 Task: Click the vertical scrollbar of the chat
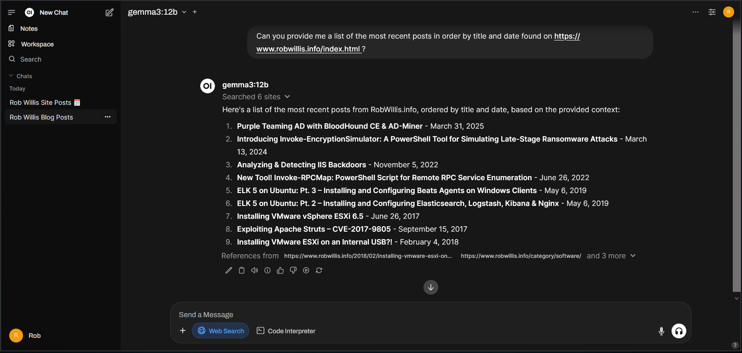click(x=736, y=155)
